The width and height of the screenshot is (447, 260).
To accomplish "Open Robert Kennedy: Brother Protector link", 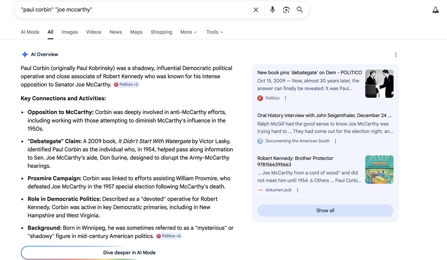I will pos(295,162).
